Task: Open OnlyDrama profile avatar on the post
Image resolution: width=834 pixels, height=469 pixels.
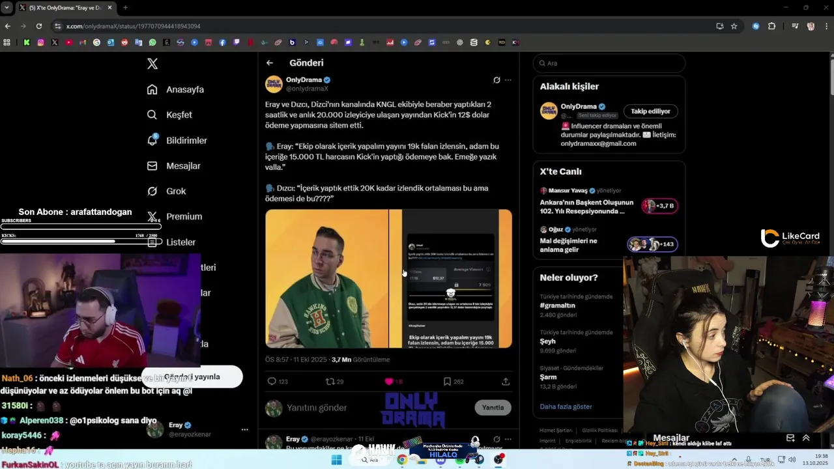Action: (x=274, y=84)
